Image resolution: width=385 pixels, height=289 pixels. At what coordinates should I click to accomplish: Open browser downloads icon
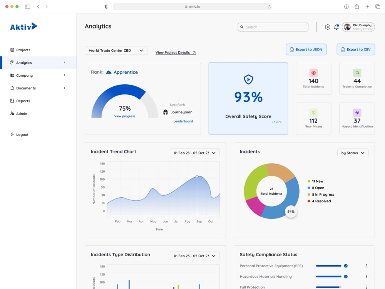tap(346, 7)
